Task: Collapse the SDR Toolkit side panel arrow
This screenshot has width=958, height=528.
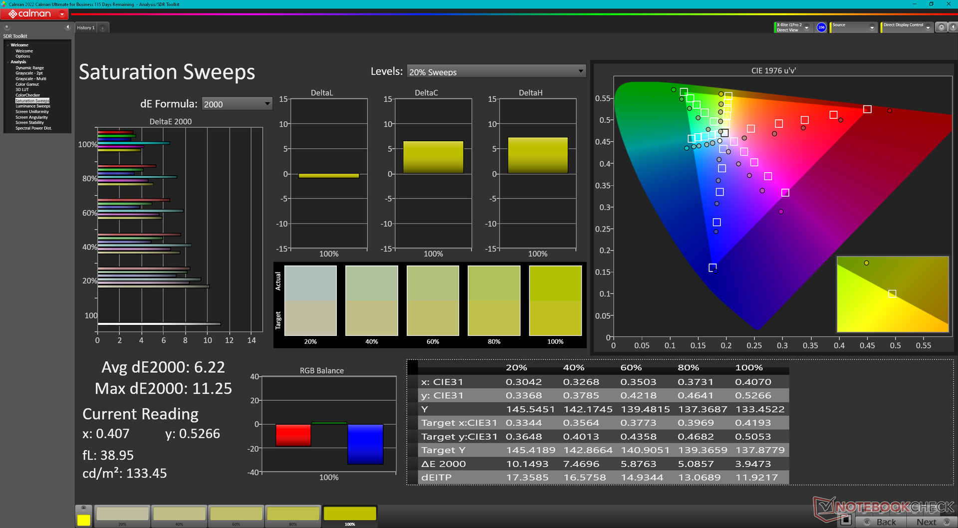Action: (67, 27)
